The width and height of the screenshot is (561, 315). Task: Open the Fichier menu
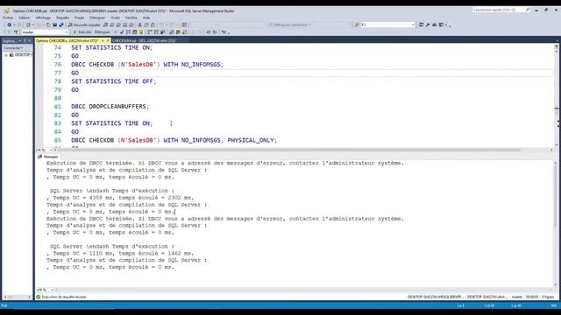coord(8,17)
